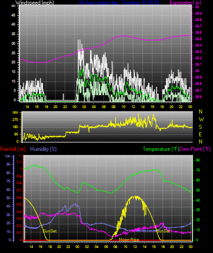The width and height of the screenshot is (213, 253).
Task: Click the '0.4' rainfall axis value
Action: (19, 212)
